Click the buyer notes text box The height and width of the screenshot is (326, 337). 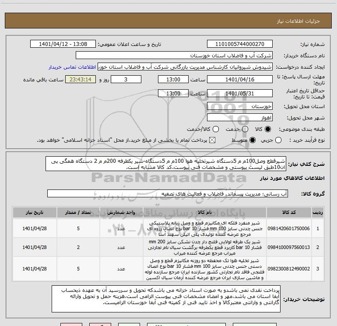tap(166, 299)
